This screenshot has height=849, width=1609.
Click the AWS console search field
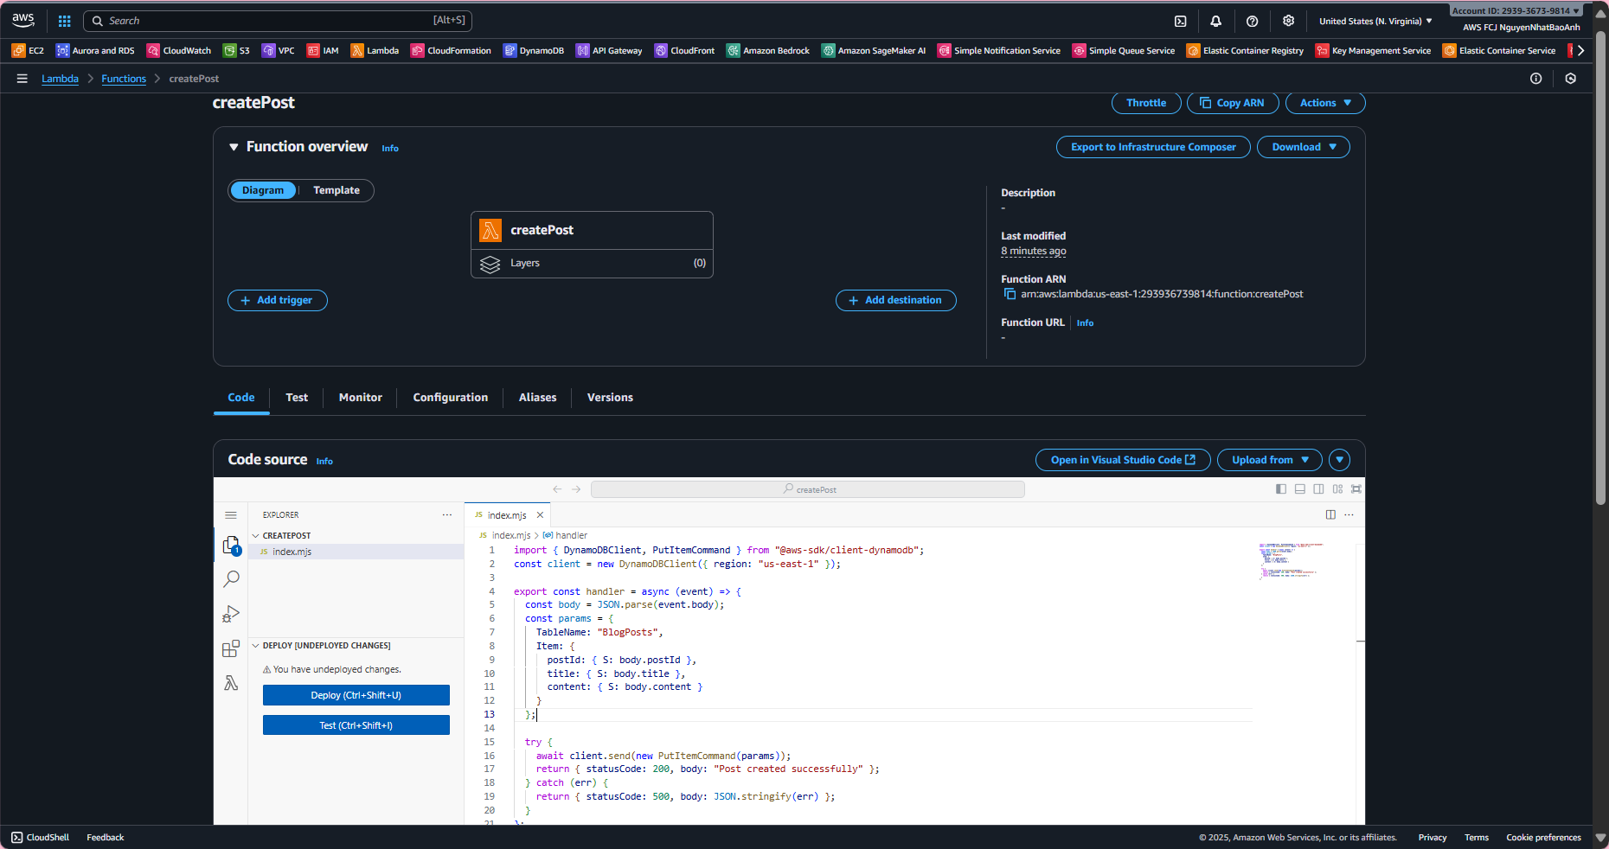click(277, 21)
